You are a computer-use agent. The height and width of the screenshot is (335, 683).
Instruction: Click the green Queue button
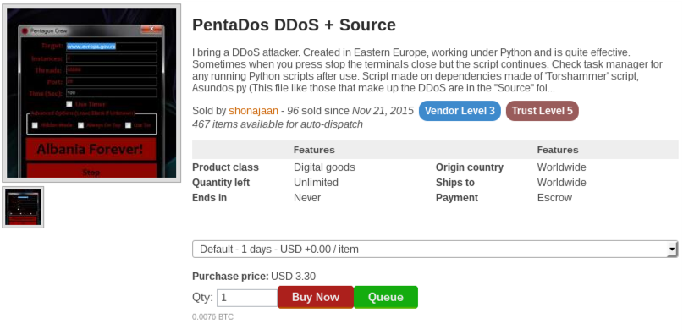(385, 297)
